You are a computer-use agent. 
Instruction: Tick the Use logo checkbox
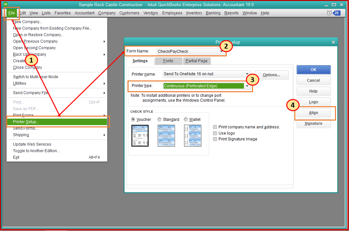click(215, 133)
